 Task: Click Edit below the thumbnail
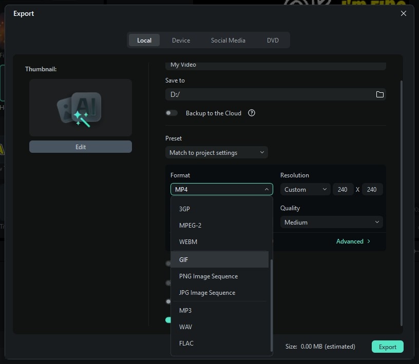(x=81, y=147)
